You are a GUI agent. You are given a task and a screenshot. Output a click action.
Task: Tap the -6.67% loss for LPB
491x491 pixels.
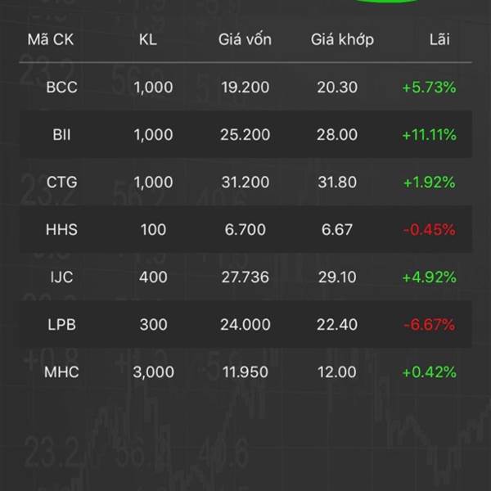coord(429,324)
